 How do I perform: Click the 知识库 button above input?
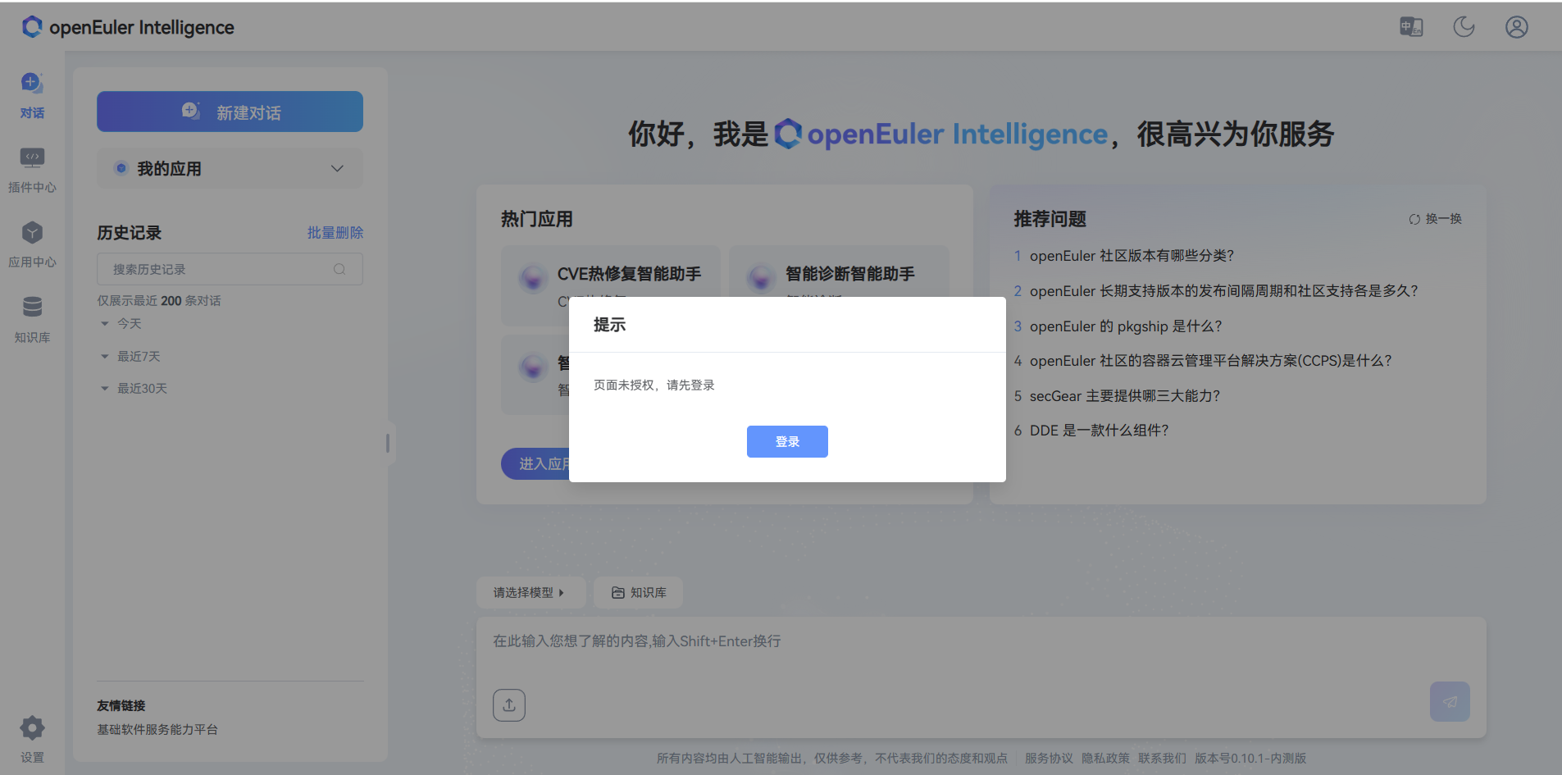point(639,592)
